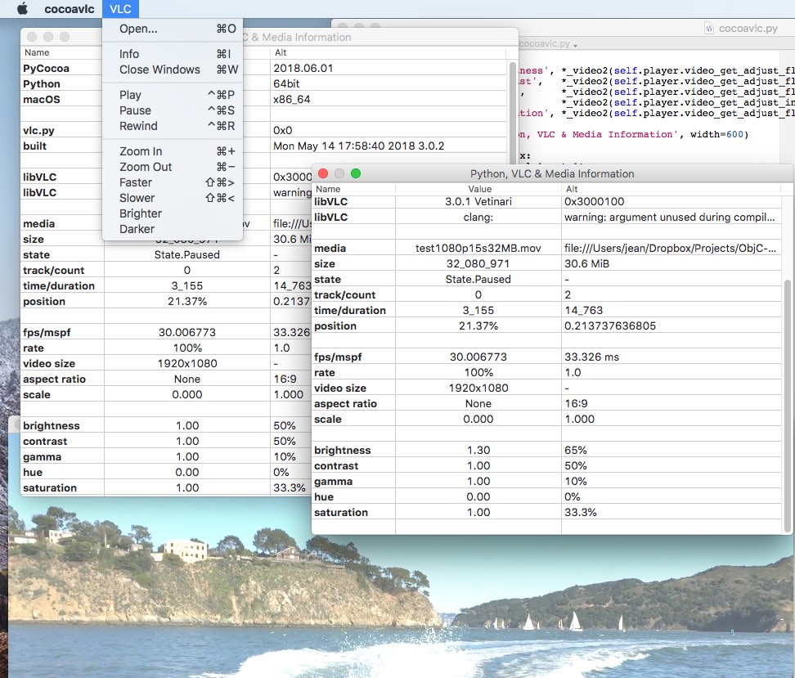The width and height of the screenshot is (795, 678).
Task: Open the Apple menu
Action: [x=22, y=9]
